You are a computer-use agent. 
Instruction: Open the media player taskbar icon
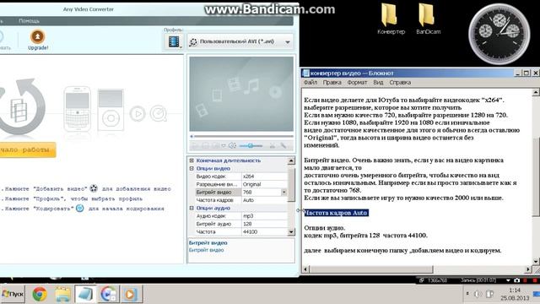click(131, 294)
